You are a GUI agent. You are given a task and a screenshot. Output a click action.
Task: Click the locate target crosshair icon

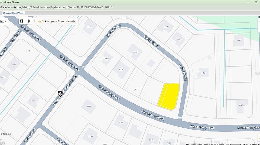click(28, 21)
